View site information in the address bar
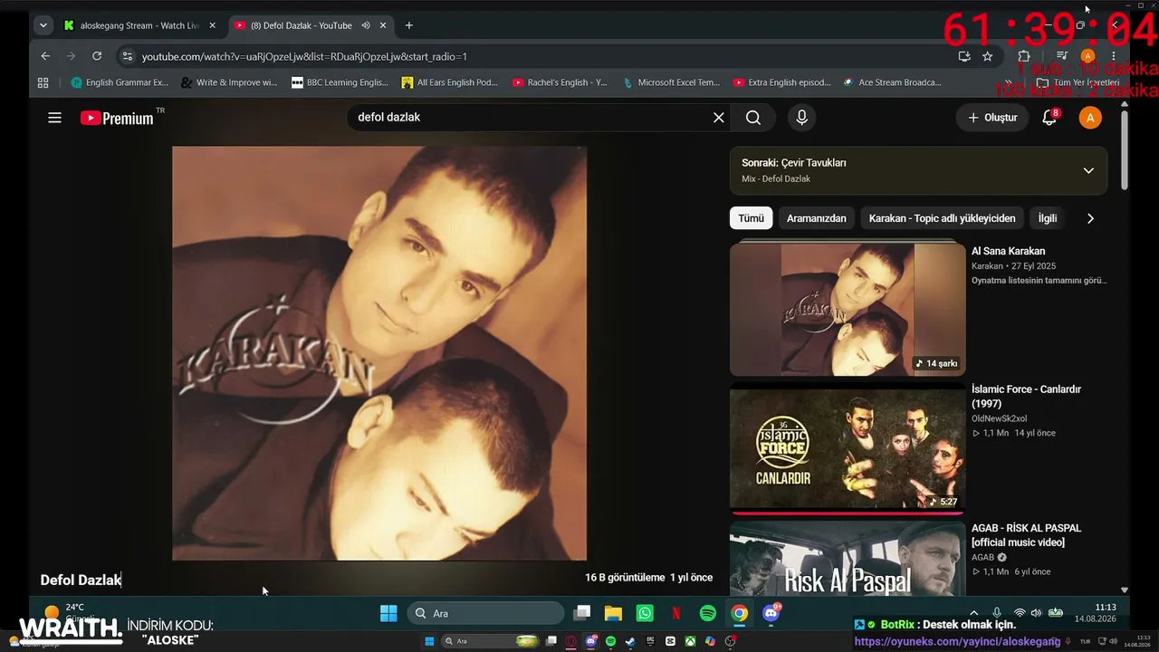 coord(127,56)
